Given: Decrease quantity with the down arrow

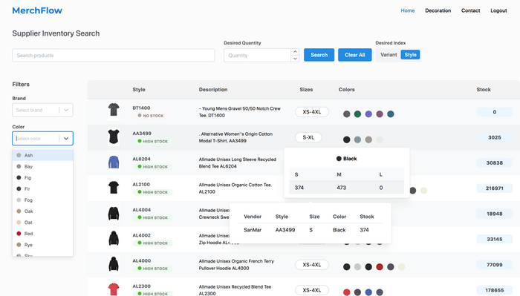Looking at the screenshot, I should [x=295, y=59].
